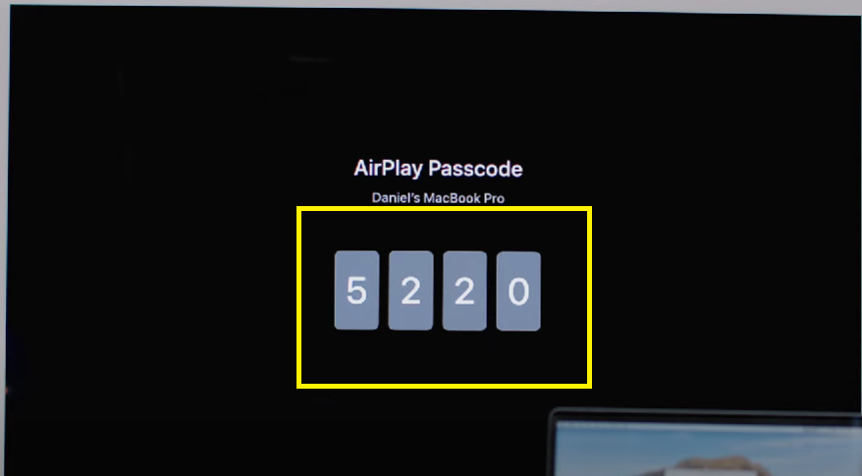The image size is (862, 476).
Task: Select the third tile showing digit 2
Action: tap(464, 291)
